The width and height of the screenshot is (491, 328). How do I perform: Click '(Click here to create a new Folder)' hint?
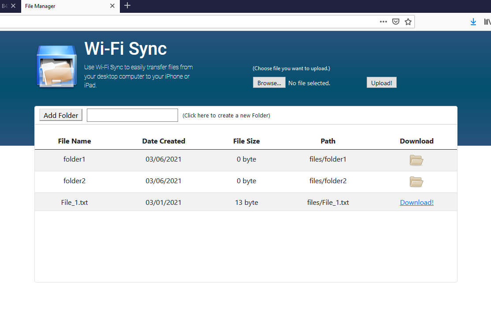(226, 115)
